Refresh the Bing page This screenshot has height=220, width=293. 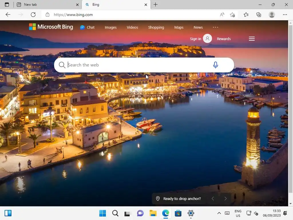coord(33,15)
